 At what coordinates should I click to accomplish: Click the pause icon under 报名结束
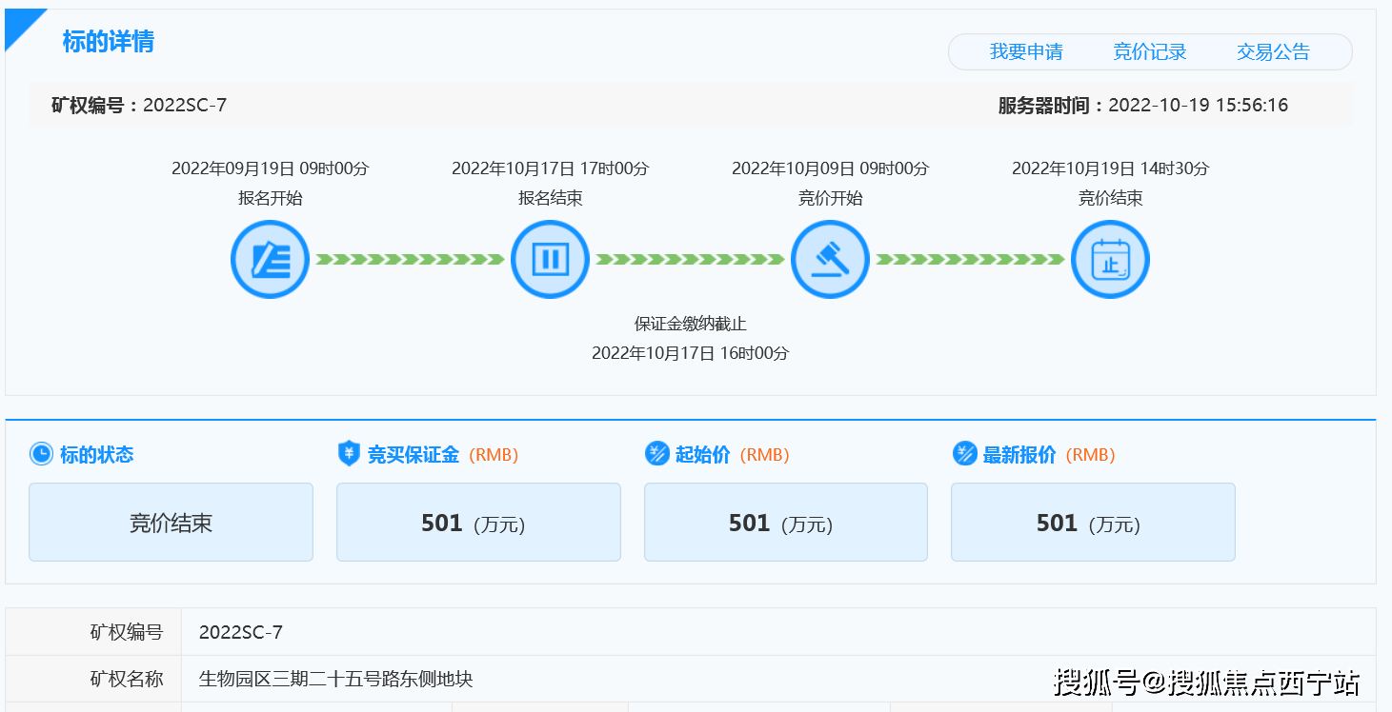pyautogui.click(x=551, y=258)
